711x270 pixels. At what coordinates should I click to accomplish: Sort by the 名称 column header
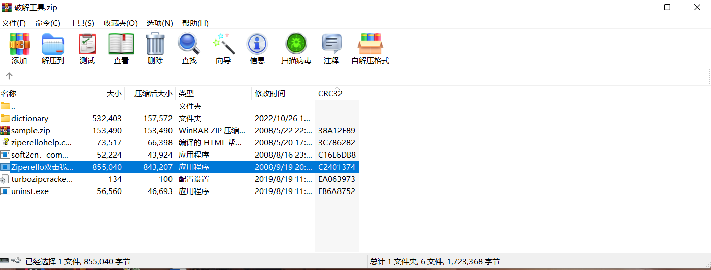(37, 93)
